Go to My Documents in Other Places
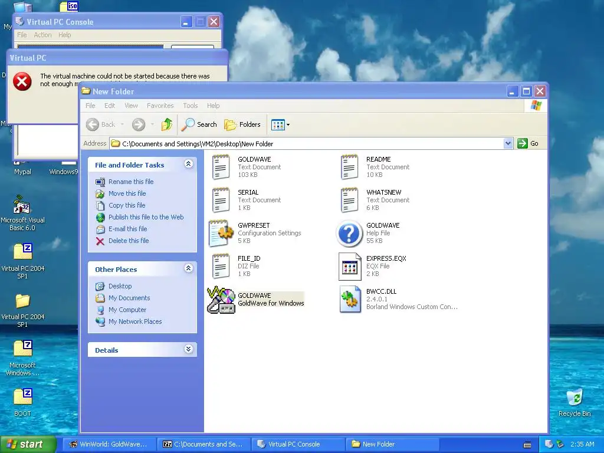Image resolution: width=604 pixels, height=453 pixels. (129, 298)
